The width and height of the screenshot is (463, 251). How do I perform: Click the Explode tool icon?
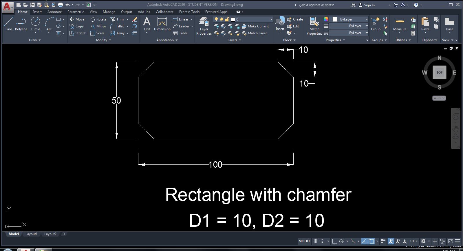point(134,26)
